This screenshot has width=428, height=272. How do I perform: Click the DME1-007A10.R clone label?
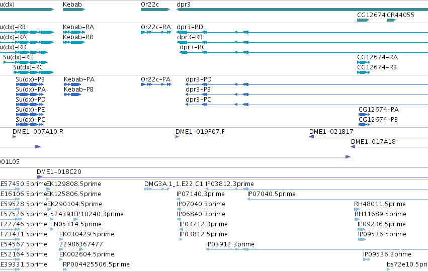[38, 132]
